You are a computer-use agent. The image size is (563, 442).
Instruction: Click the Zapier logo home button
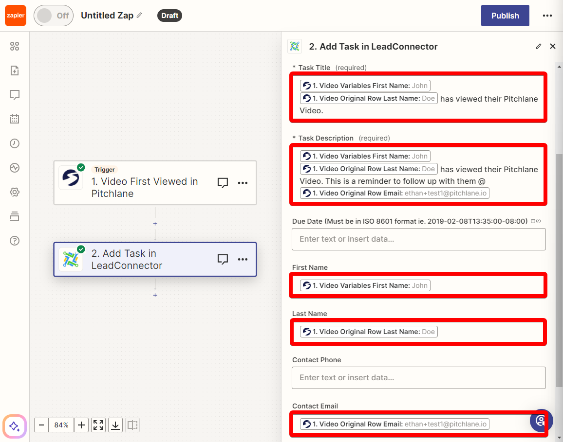click(x=16, y=16)
